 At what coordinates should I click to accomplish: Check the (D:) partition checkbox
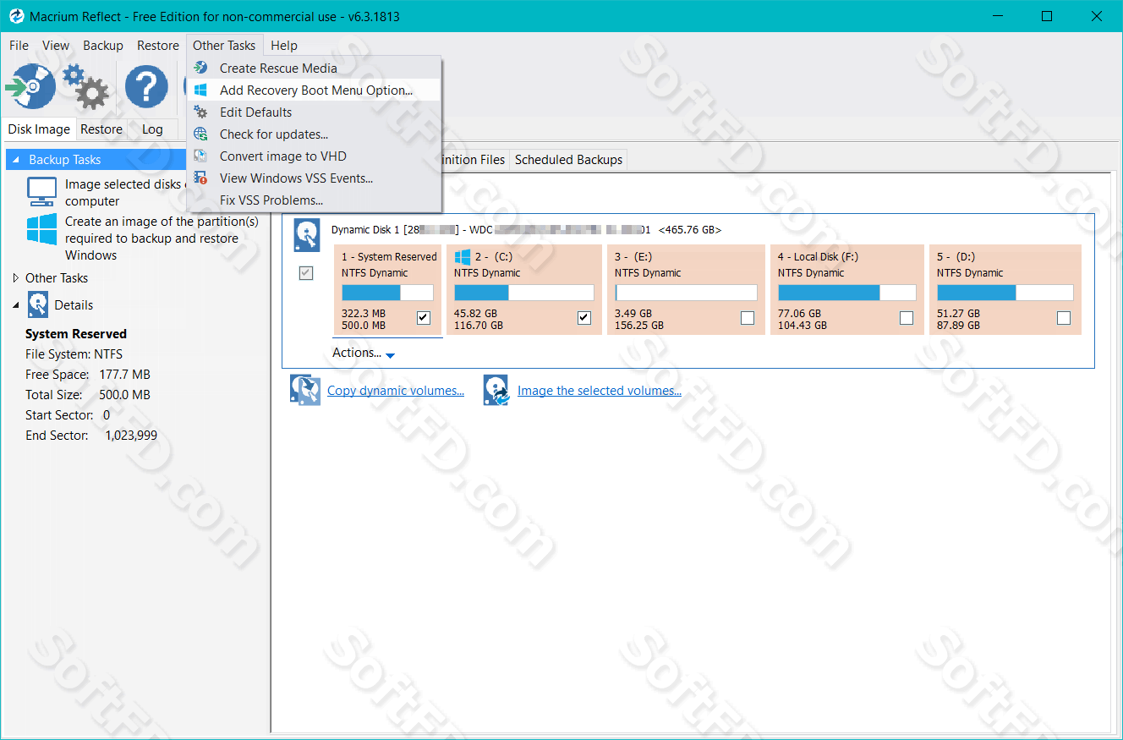coord(1064,318)
